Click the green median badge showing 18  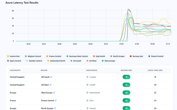126,77
